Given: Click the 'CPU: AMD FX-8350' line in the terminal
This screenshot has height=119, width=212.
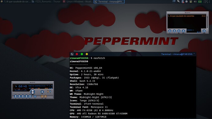Looking at the screenshot, I should point(92,110).
